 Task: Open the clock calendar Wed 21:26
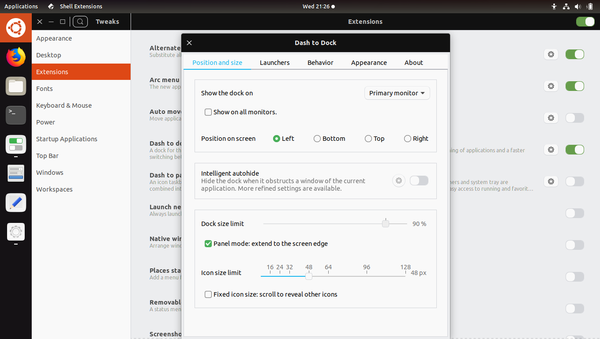(x=319, y=7)
